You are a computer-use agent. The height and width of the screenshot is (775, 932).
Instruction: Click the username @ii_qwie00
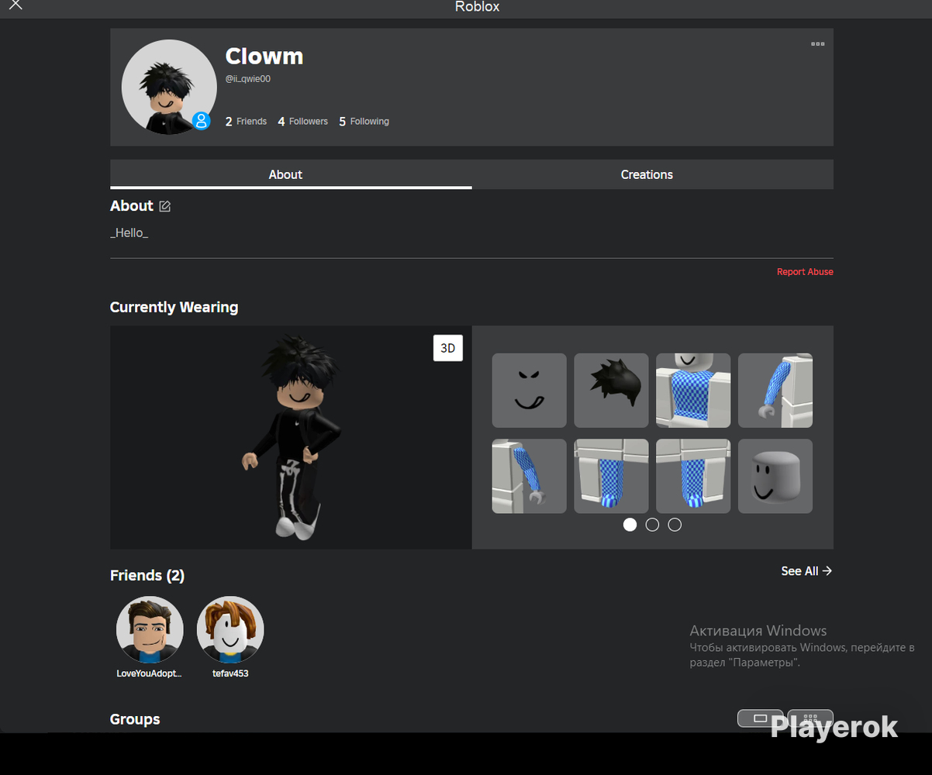tap(247, 79)
